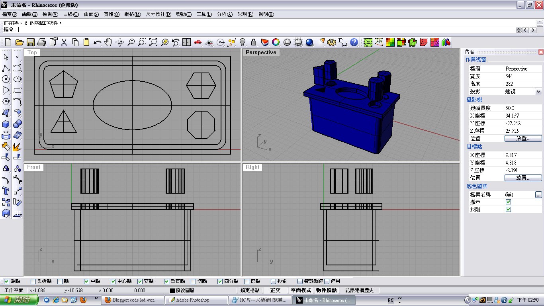Save the model with the floppy disk icon
Screen dimensions: 544x306
(x=30, y=42)
